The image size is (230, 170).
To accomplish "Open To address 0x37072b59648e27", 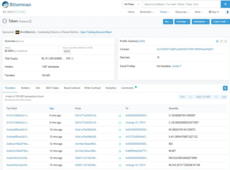I will pos(137,137).
